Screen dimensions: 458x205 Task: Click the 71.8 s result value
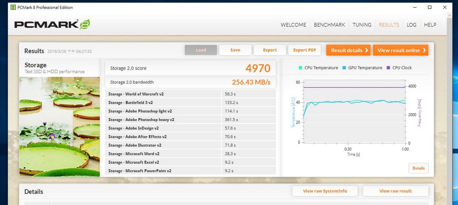(x=230, y=145)
